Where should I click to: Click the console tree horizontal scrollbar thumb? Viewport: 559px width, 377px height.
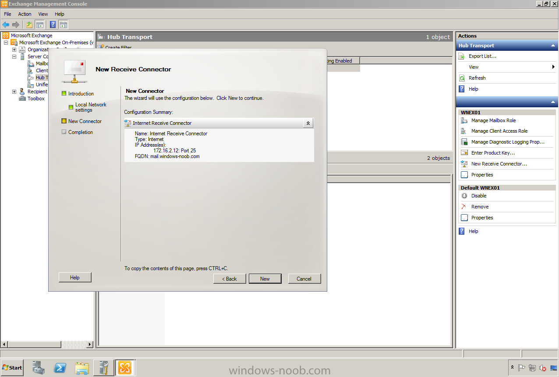(34, 345)
